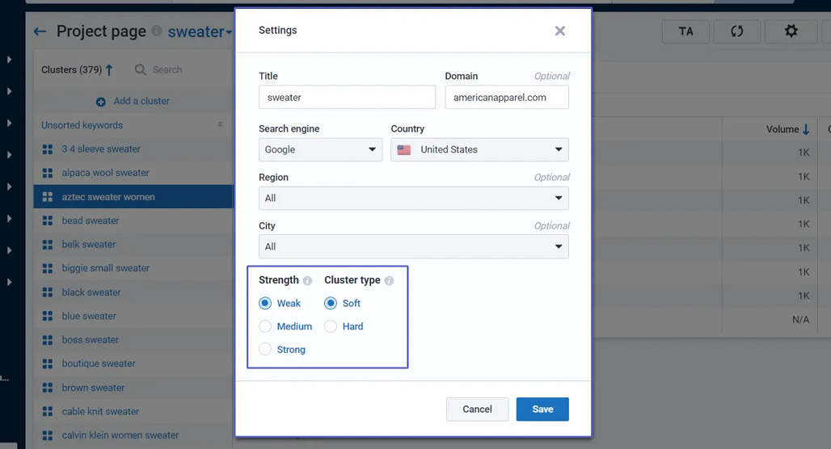Save the settings
The image size is (831, 449).
click(x=542, y=409)
